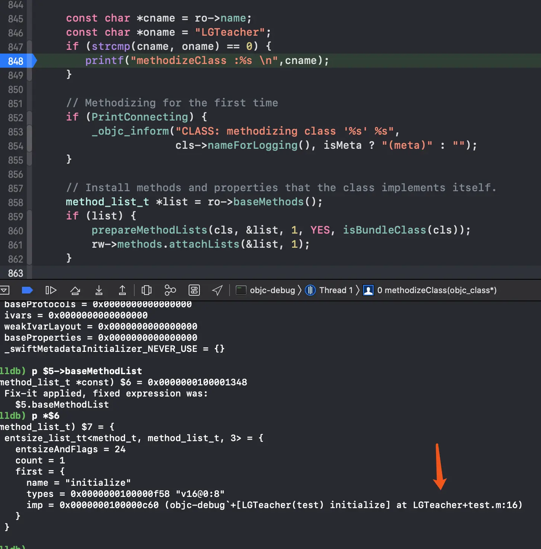Open the Environment Overrides icon
This screenshot has width=541, height=549.
[194, 290]
